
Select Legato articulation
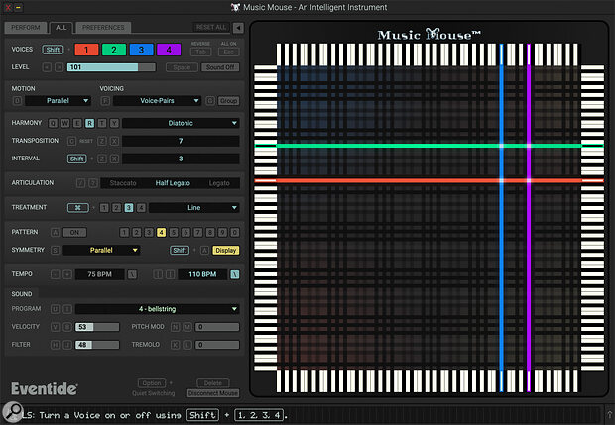tap(219, 183)
